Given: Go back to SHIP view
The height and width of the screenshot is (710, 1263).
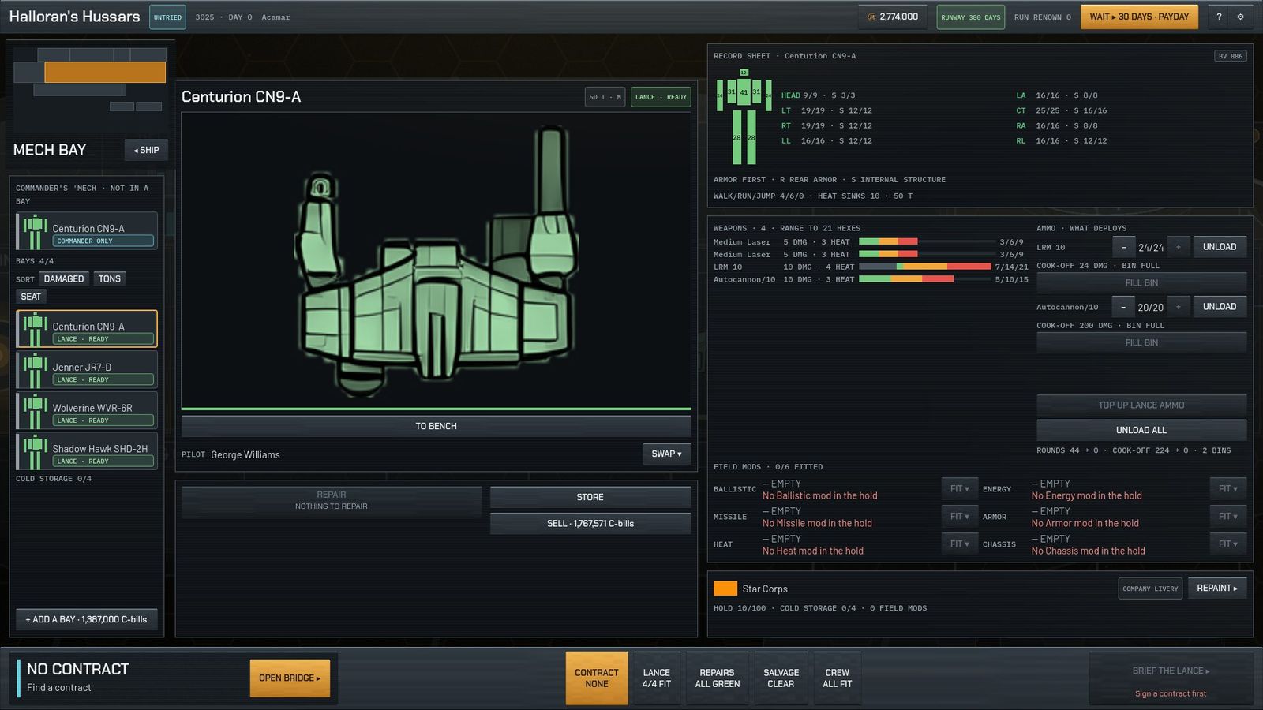Looking at the screenshot, I should pyautogui.click(x=146, y=150).
